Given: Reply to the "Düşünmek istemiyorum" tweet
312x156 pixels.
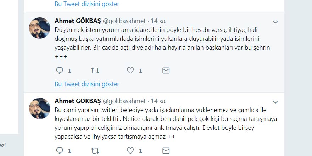Looking at the screenshot, I should click(x=60, y=71).
